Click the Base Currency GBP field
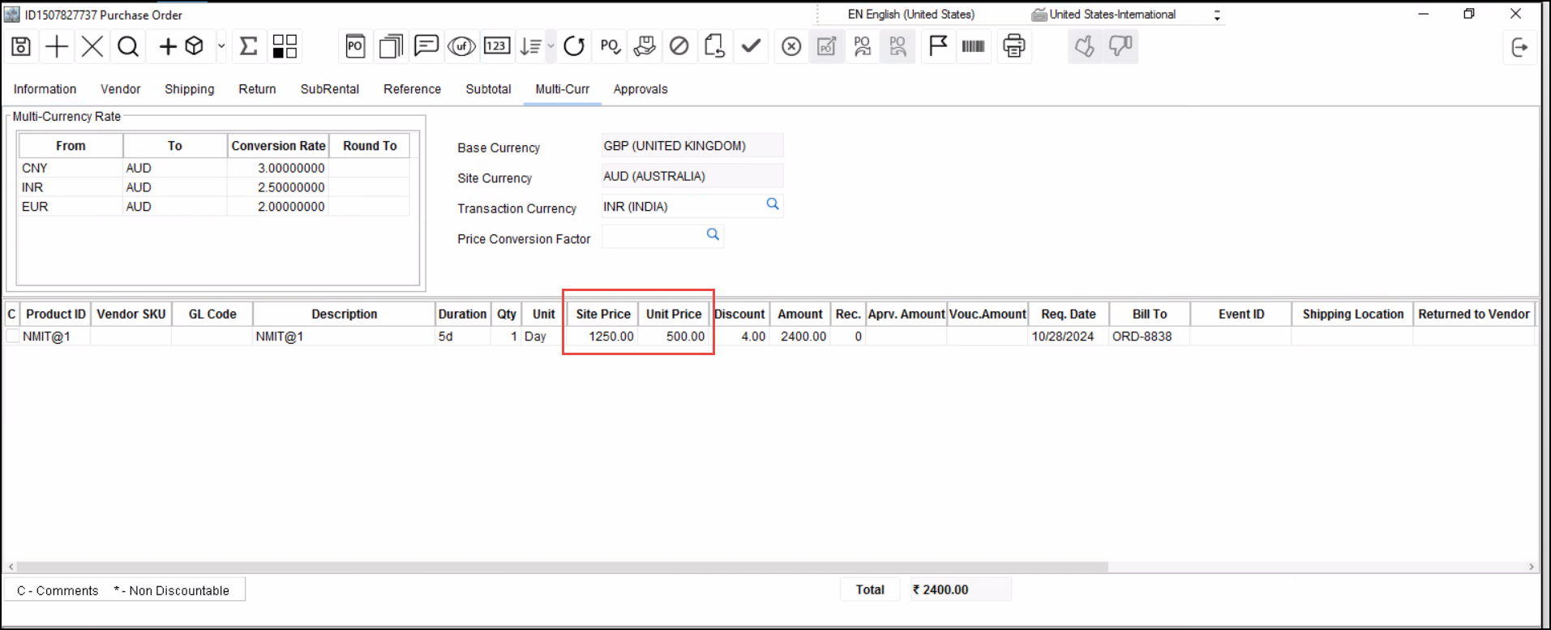Screen dimensions: 1551x630 692,146
